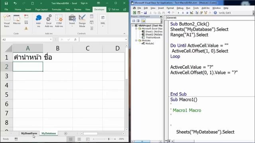Expand the formula bar with arrow
Image resolution: width=255 pixels, height=143 pixels.
pyautogui.click(x=126, y=39)
